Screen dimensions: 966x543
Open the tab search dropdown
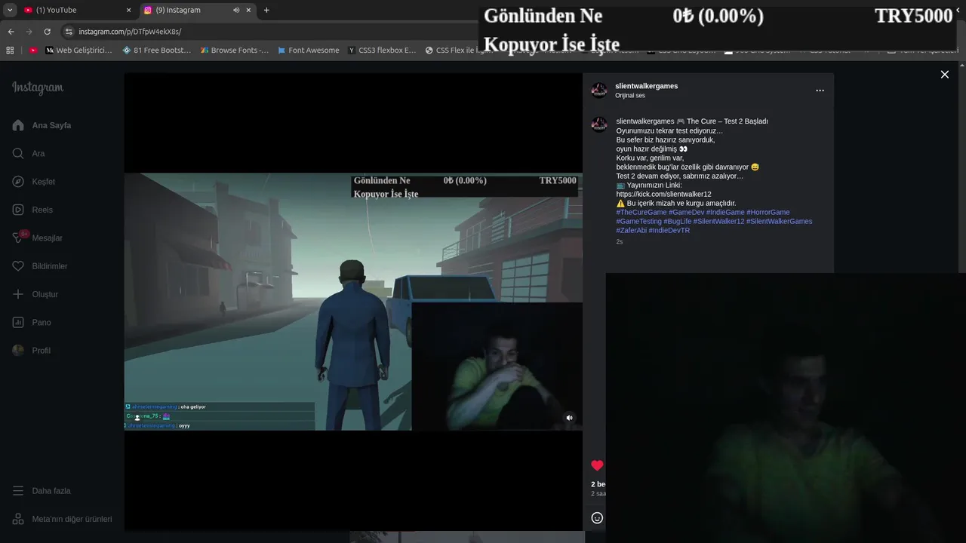pyautogui.click(x=11, y=11)
